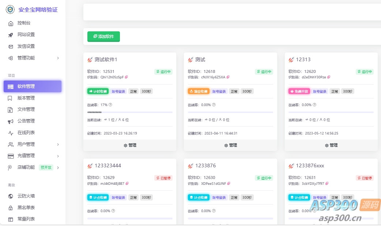Copy the 识别码 of 测试软件1
This screenshot has height=226, width=381.
[x=127, y=77]
